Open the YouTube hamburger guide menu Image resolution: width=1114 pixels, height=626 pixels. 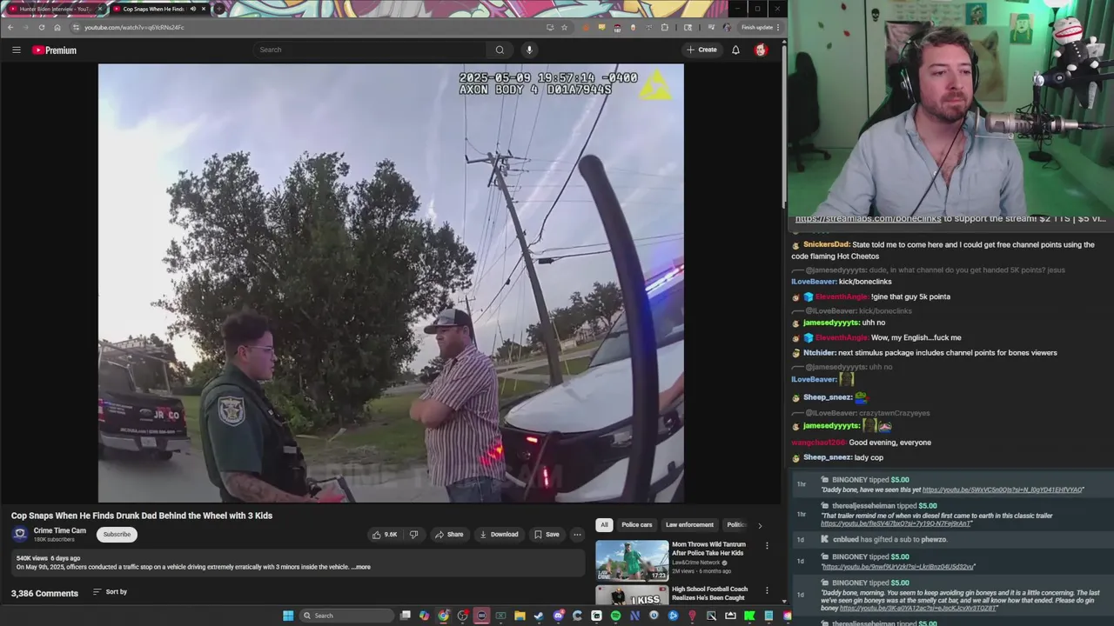coord(16,50)
